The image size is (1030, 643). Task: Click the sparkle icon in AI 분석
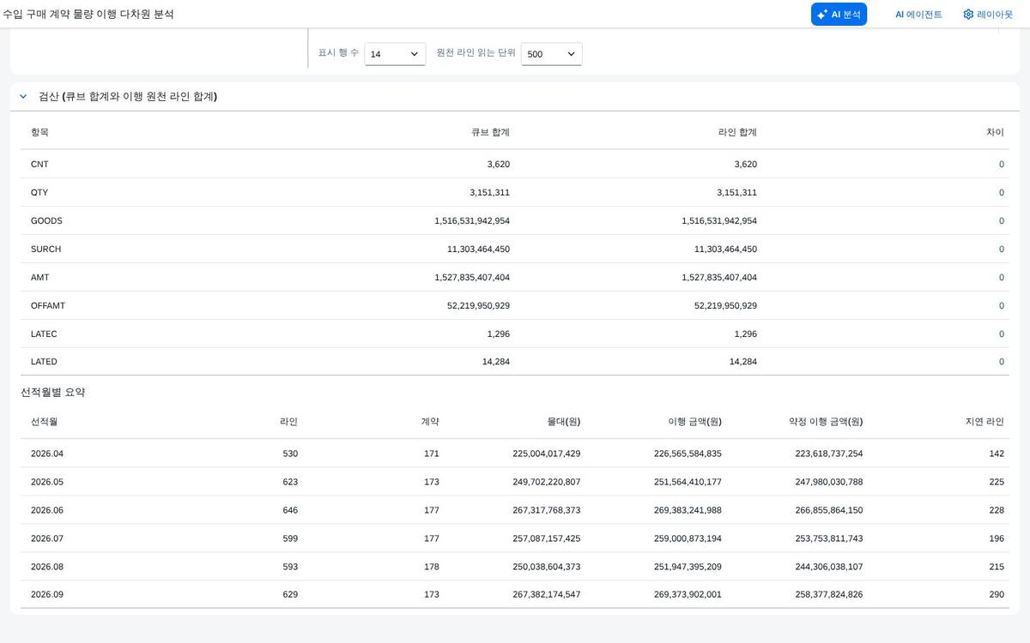pos(822,15)
